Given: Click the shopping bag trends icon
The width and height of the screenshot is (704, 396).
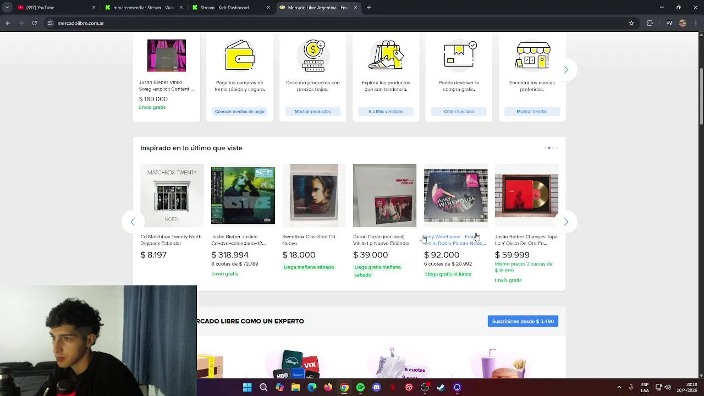Looking at the screenshot, I should click(x=386, y=55).
